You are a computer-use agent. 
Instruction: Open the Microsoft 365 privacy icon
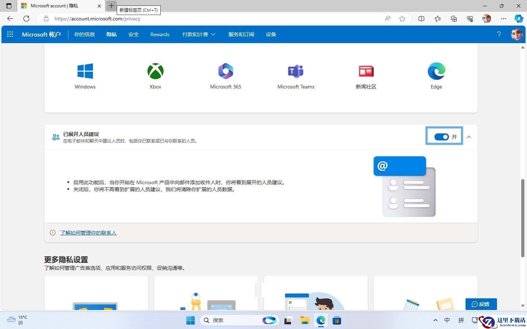click(225, 71)
